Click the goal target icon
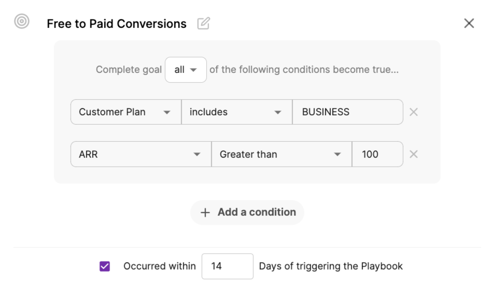Screen dimensions: 493x292 22,21
